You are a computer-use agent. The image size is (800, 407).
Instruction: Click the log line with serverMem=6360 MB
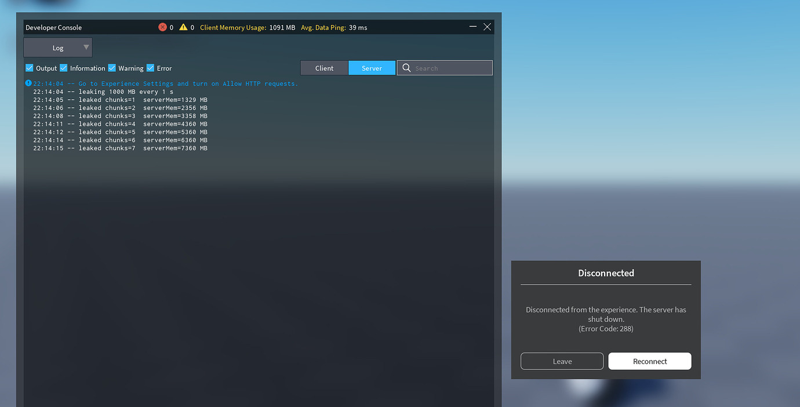pyautogui.click(x=120, y=140)
